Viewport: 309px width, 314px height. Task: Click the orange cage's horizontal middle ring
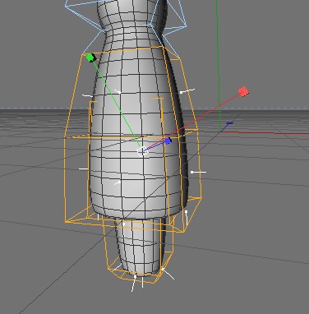[131, 136]
